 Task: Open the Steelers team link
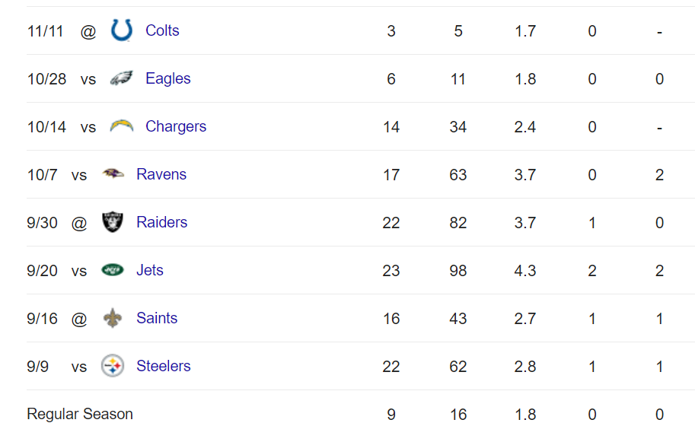pos(164,366)
